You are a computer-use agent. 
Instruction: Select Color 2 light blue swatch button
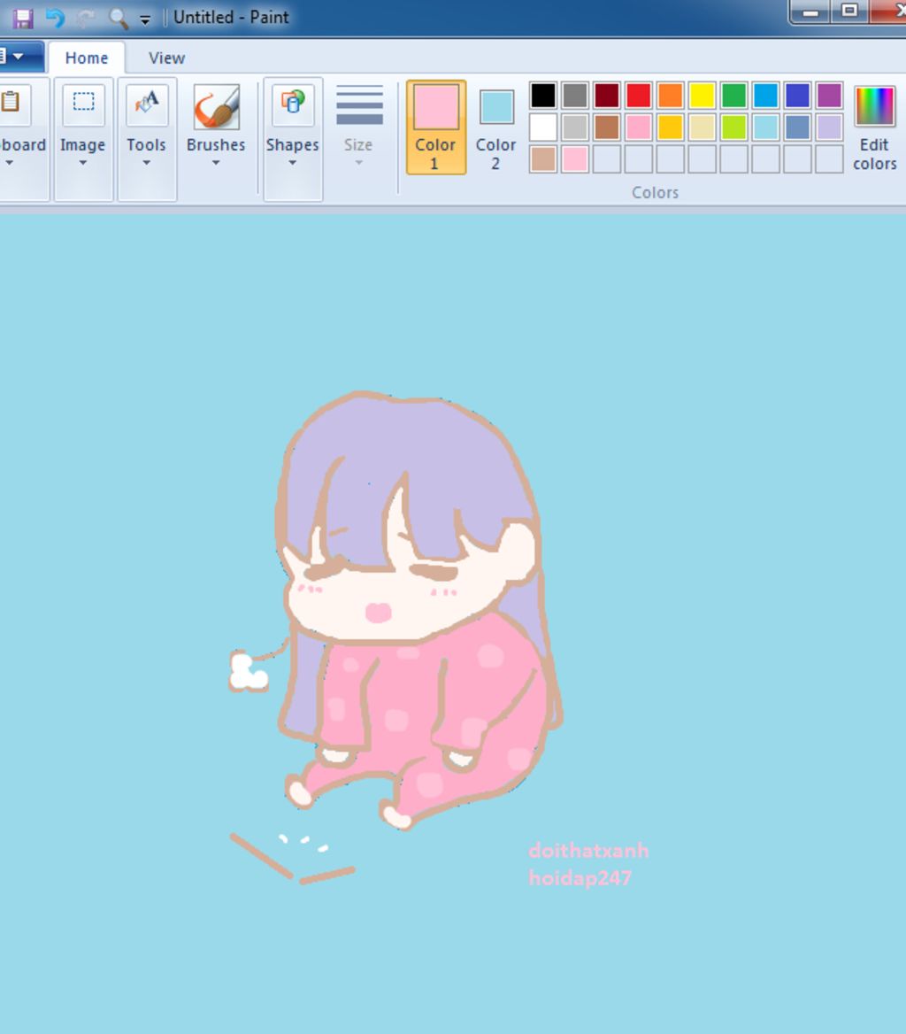pyautogui.click(x=495, y=128)
